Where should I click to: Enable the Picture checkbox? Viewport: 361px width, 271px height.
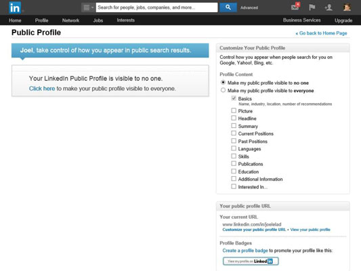coord(234,110)
